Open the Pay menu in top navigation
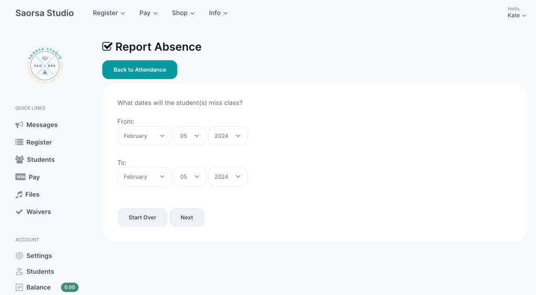This screenshot has height=295, width=536. tap(148, 13)
